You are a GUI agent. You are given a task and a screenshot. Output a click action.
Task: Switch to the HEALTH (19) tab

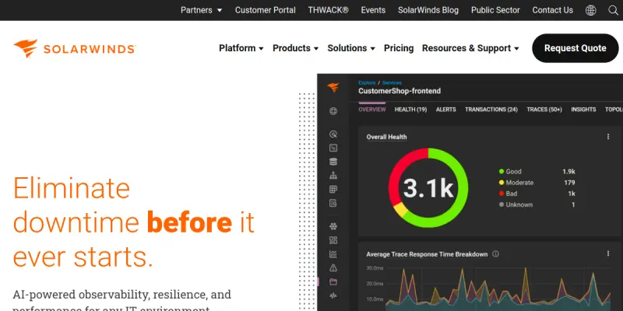tap(410, 110)
